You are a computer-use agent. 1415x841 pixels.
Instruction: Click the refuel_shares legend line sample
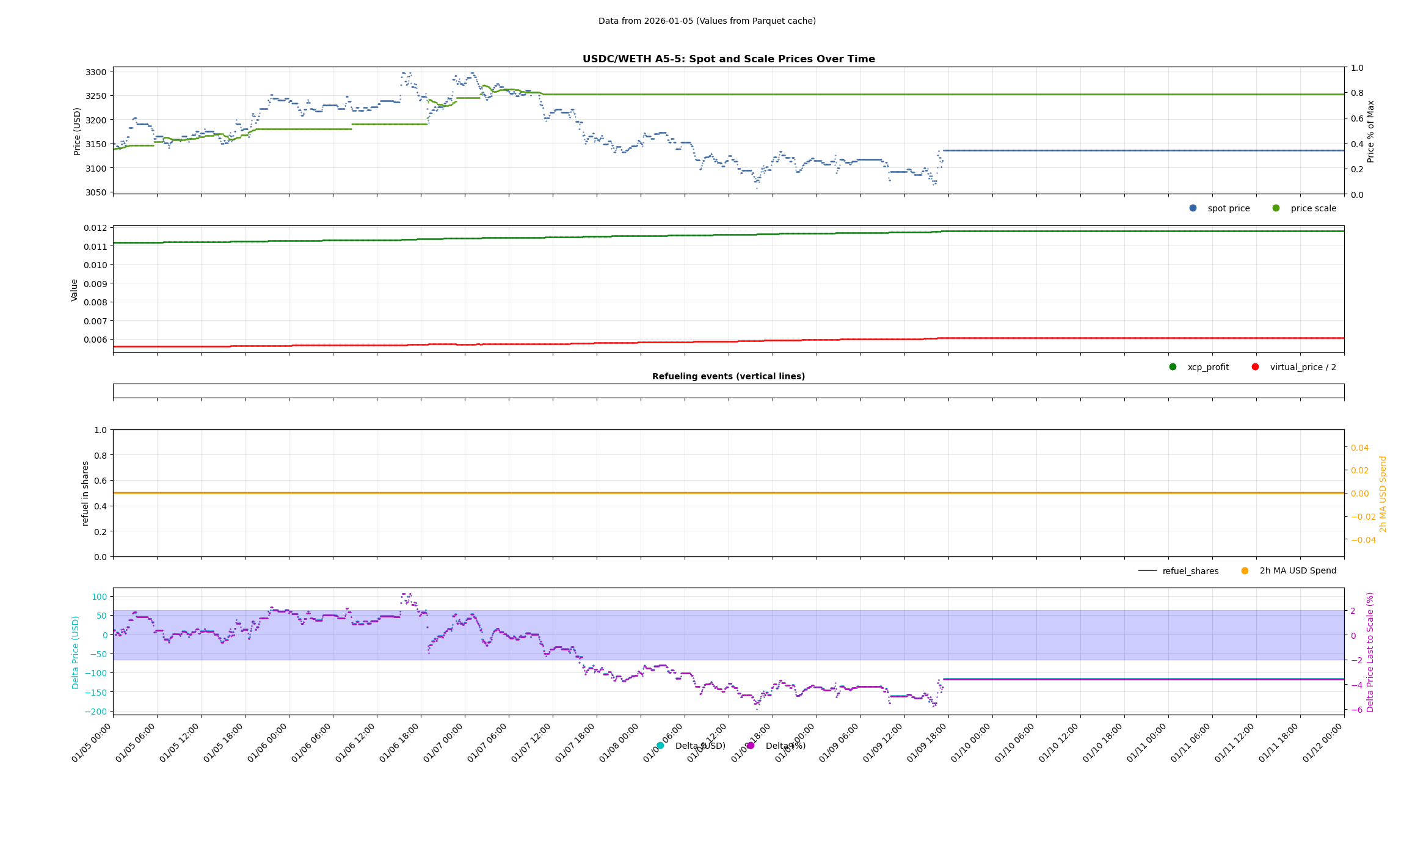click(1147, 571)
